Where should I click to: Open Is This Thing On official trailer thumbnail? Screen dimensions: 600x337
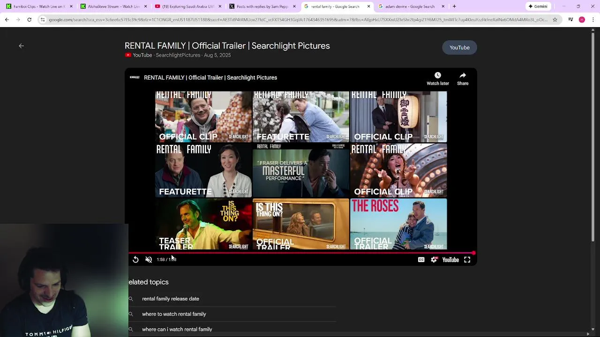[301, 224]
